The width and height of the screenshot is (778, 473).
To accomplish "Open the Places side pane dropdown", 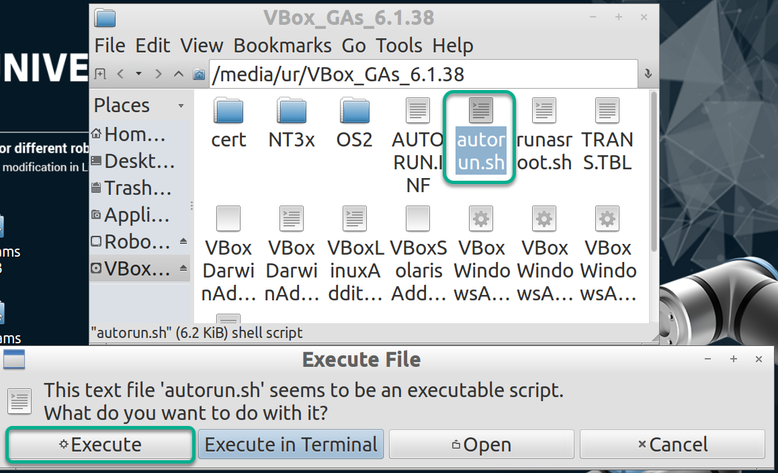I will point(181,106).
